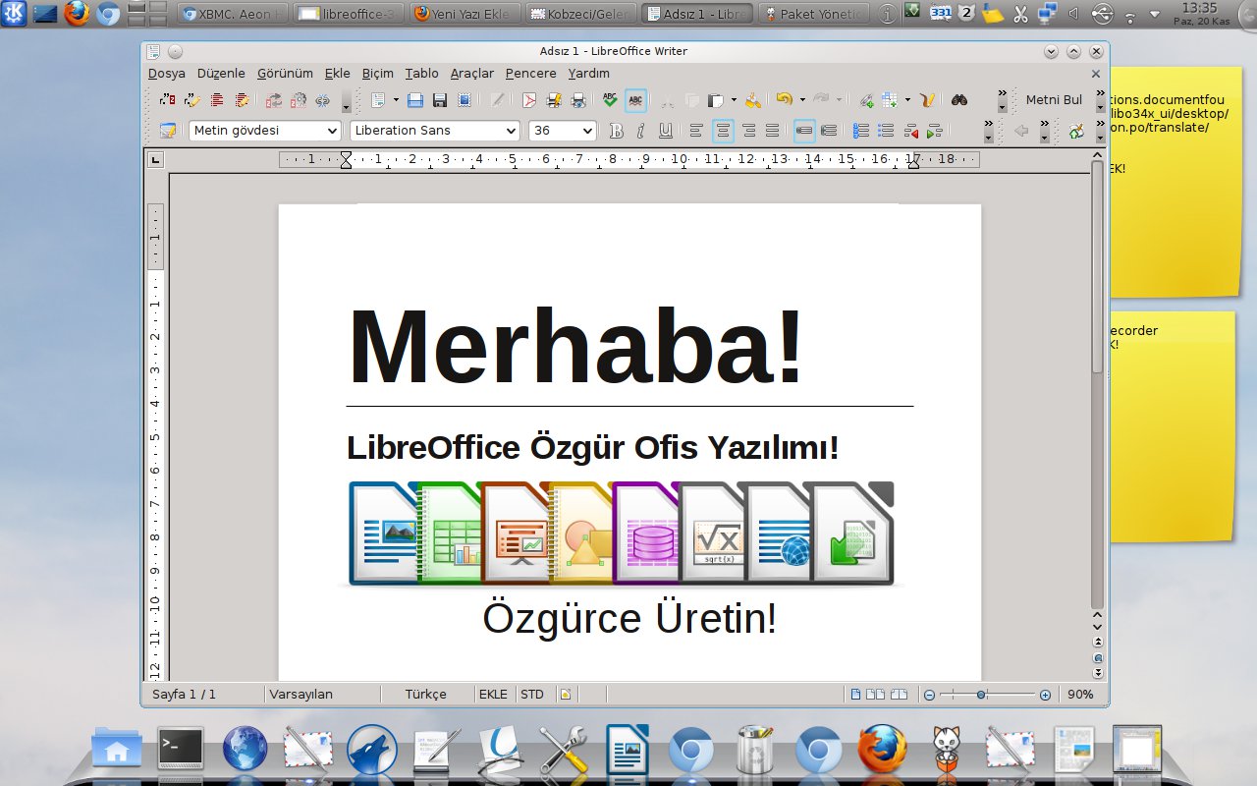
Task: Expand the New document dropdown arrow
Action: [x=396, y=99]
